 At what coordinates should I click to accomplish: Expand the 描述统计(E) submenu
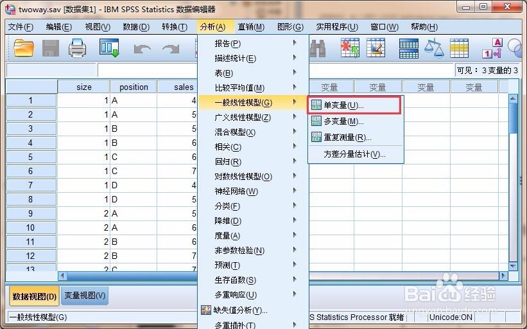(254, 58)
